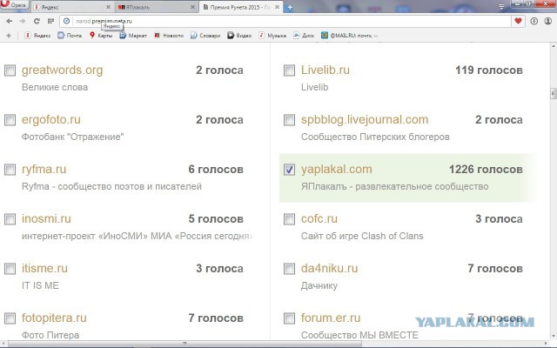Click the site info badge in address bar

(66, 21)
